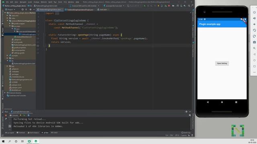The height and width of the screenshot is (144, 257).
Task: Select AndroidManifest.xml in project tree
Action: pyautogui.click(x=22, y=37)
